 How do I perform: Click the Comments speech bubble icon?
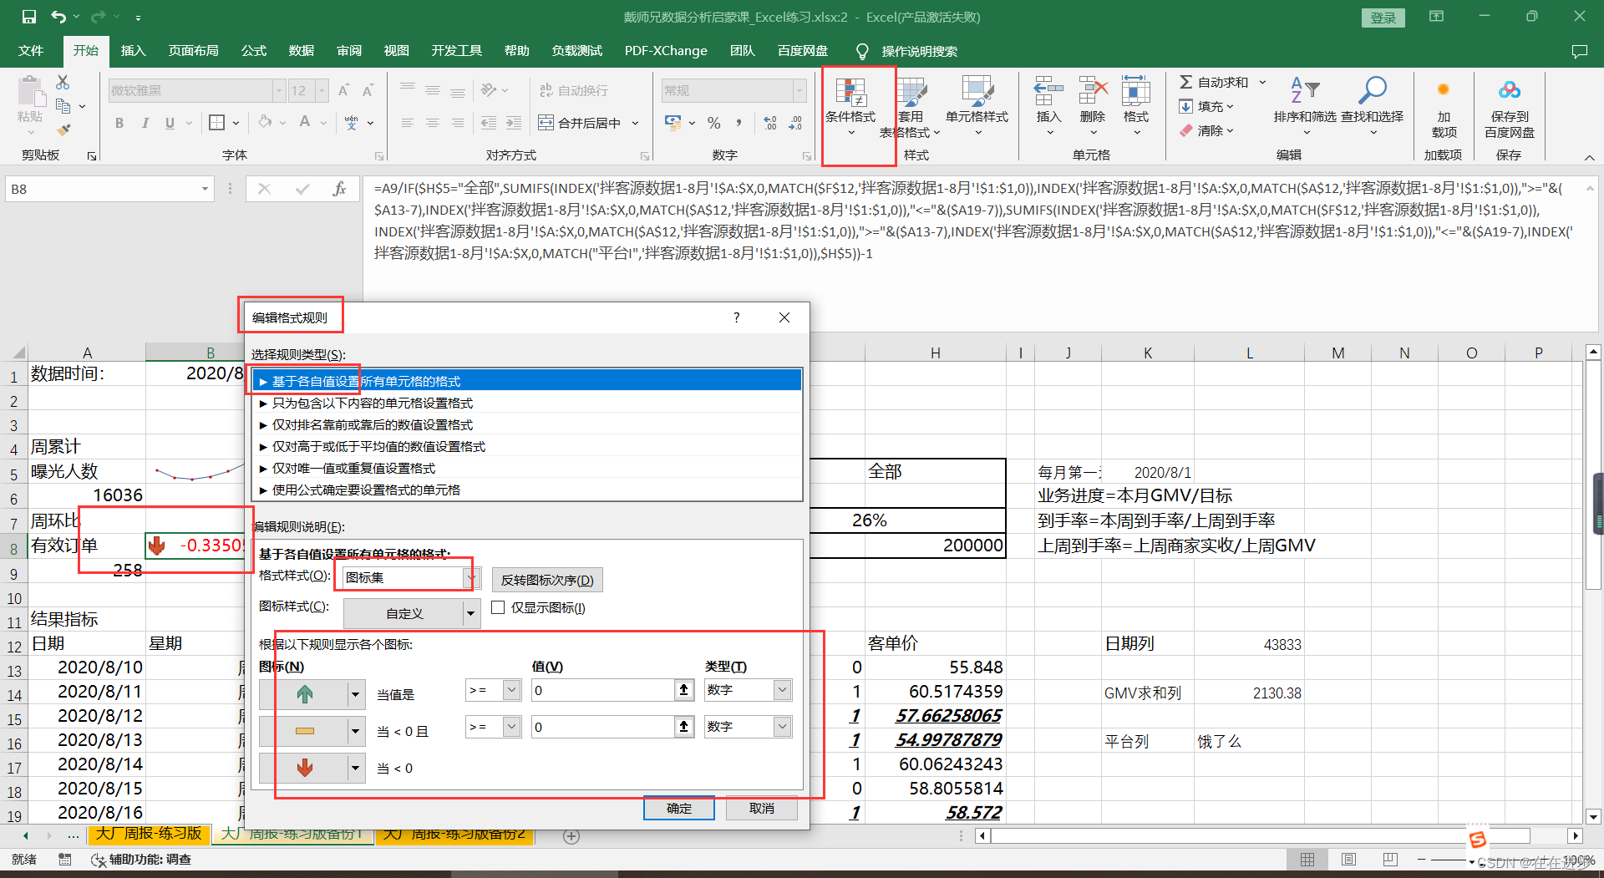tap(1579, 52)
